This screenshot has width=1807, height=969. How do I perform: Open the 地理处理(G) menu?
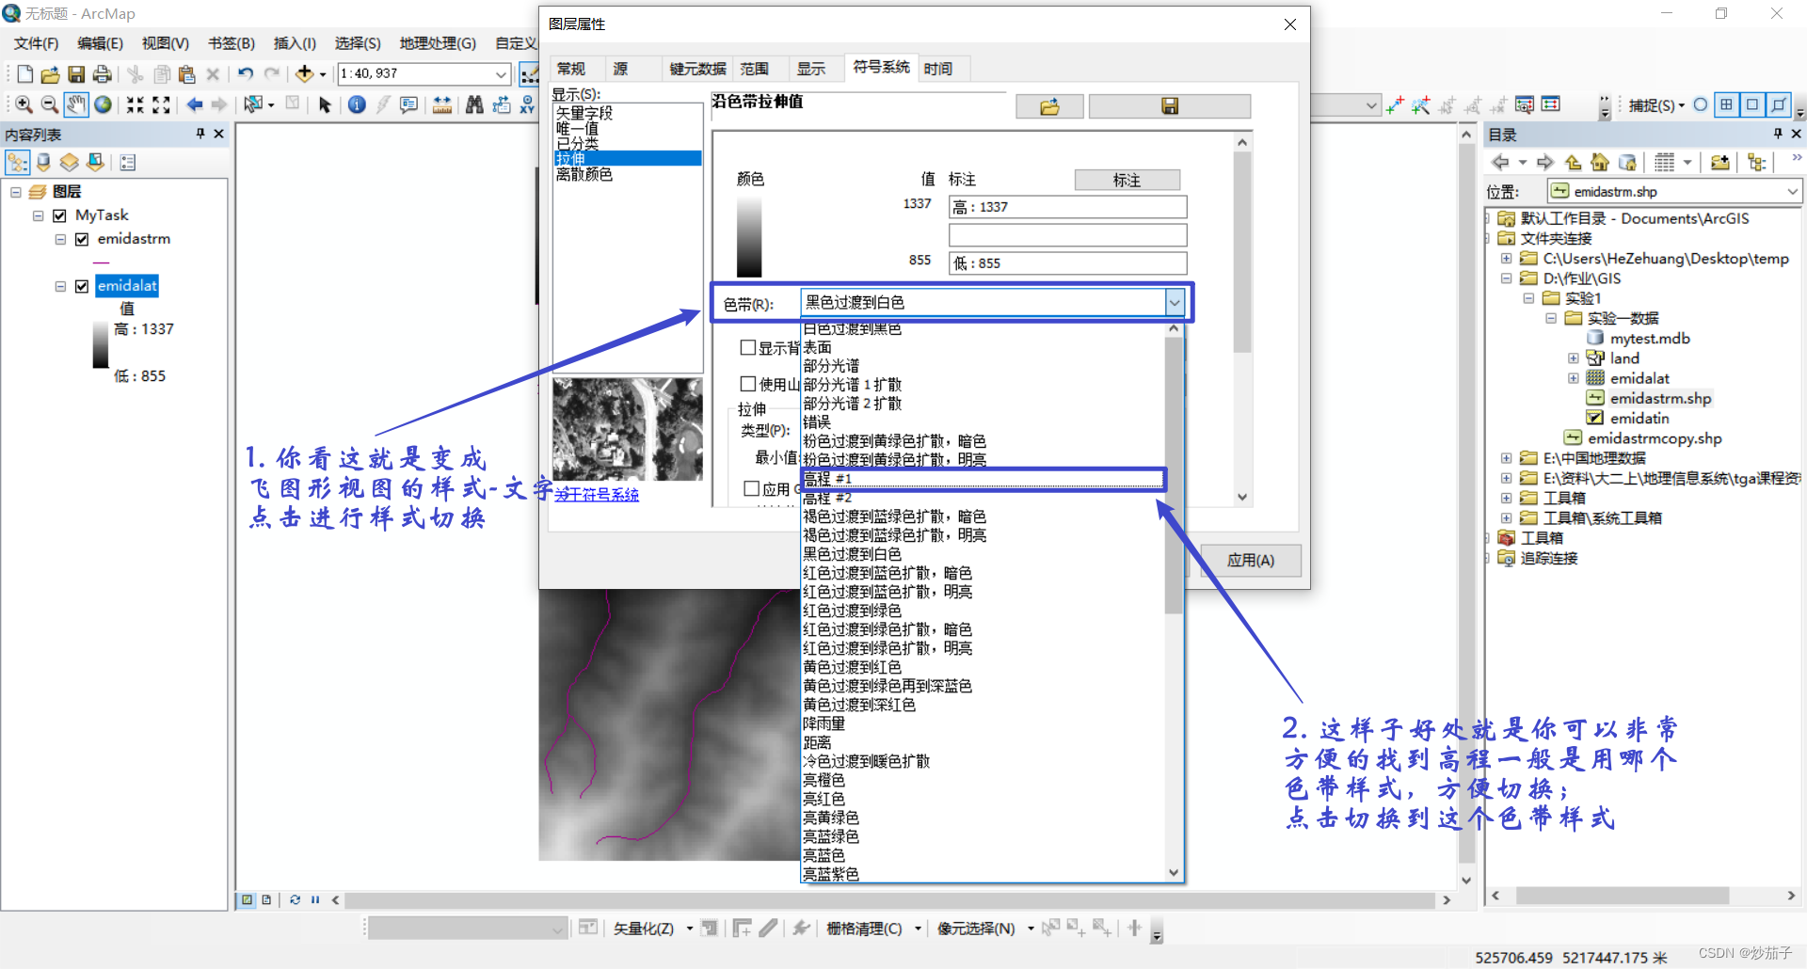438,43
